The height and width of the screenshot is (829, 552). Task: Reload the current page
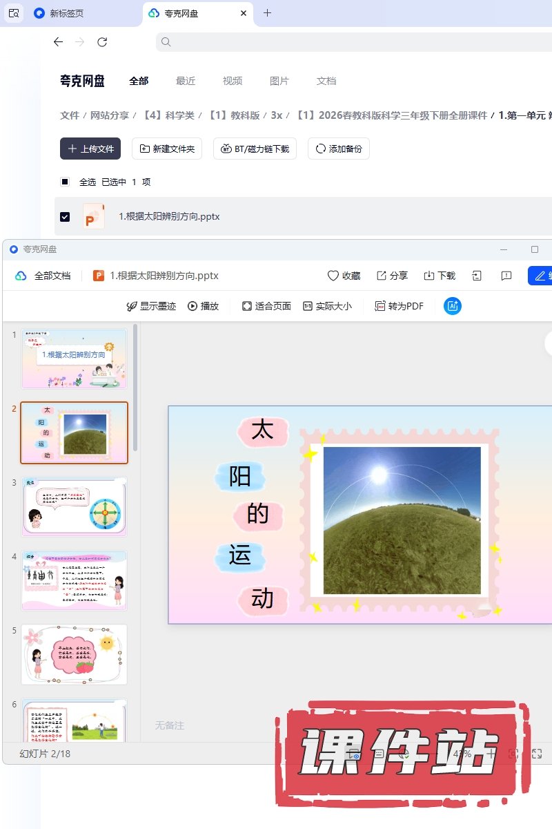pyautogui.click(x=102, y=42)
